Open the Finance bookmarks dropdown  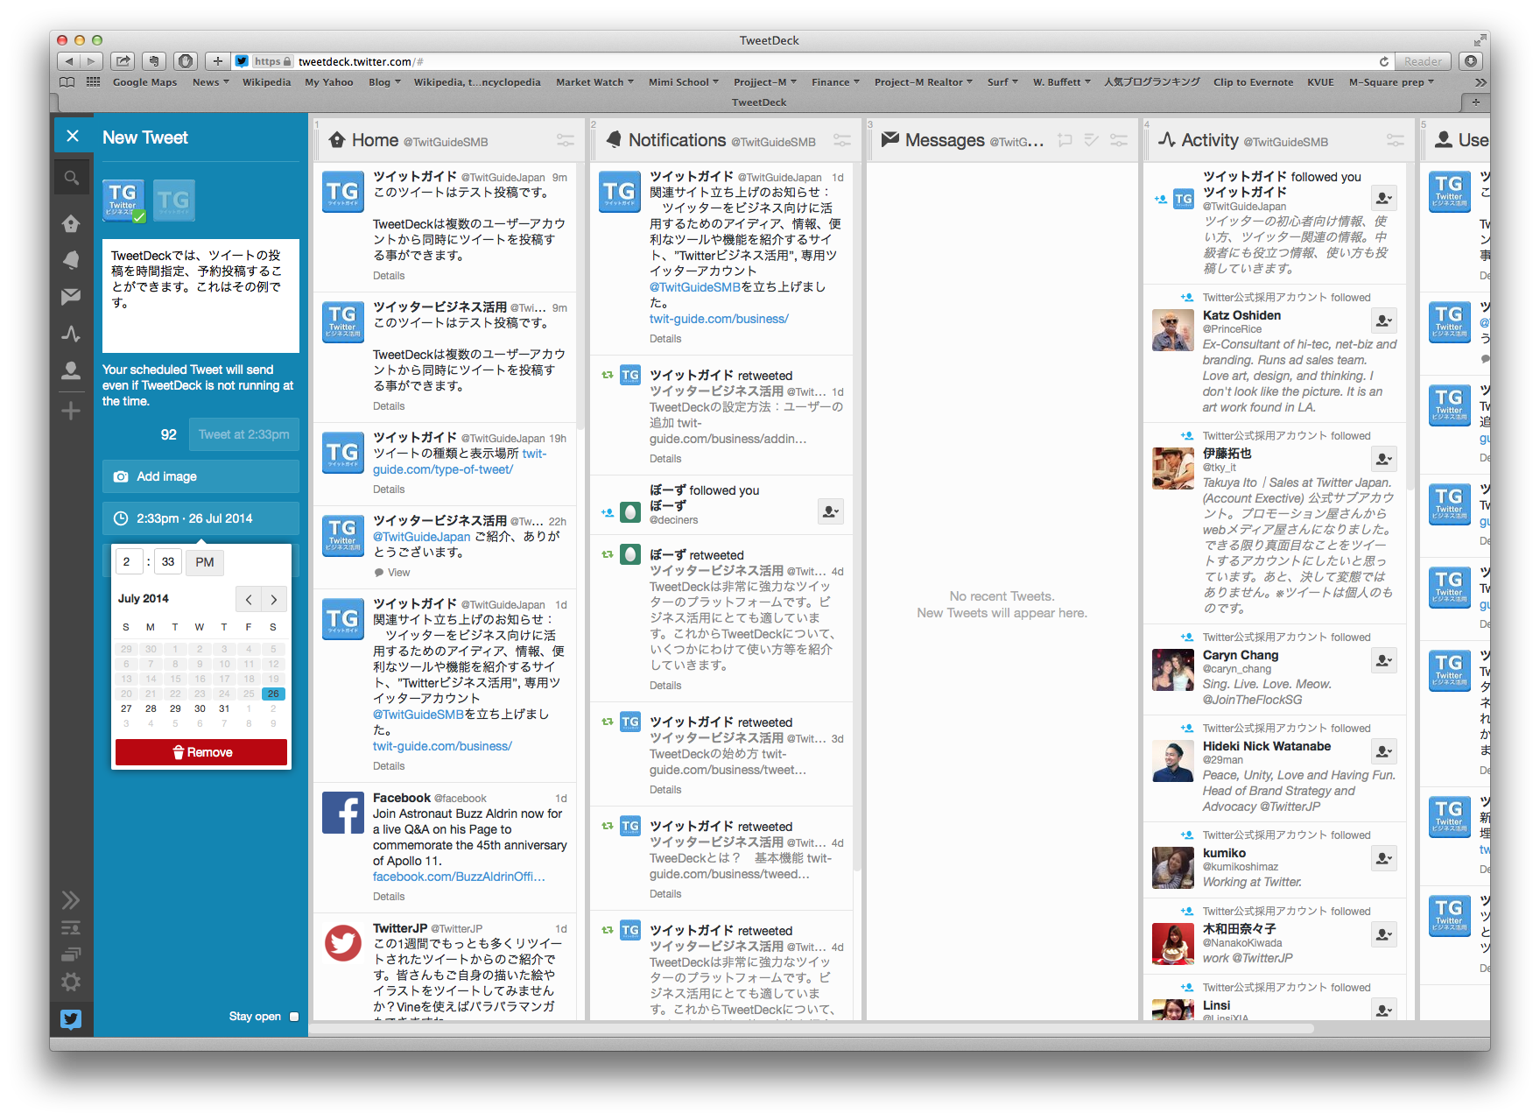click(835, 82)
